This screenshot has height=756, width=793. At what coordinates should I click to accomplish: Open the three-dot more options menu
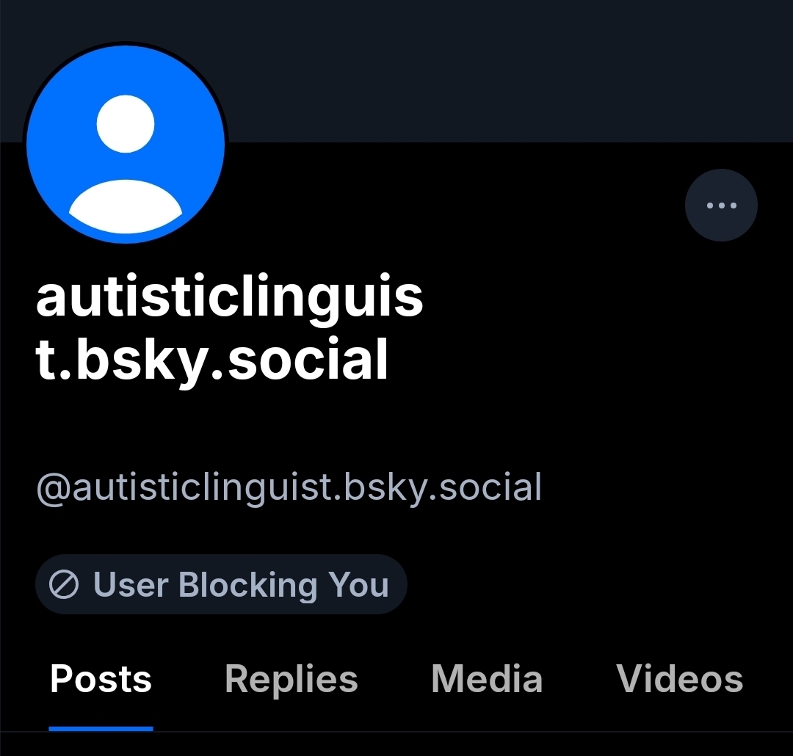(721, 206)
